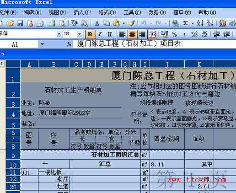This screenshot has height=193, width=236.
Task: Open the Name Box dropdown arrow
Action: point(42,44)
